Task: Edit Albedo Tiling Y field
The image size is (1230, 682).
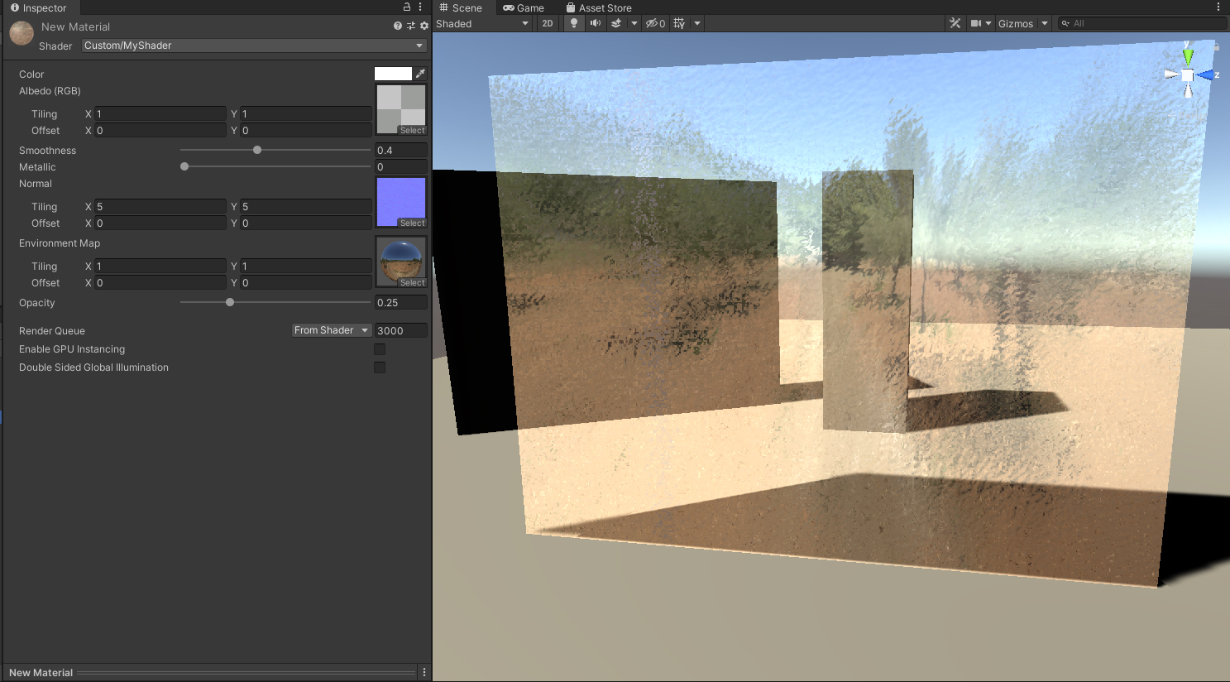Action: pyautogui.click(x=306, y=113)
